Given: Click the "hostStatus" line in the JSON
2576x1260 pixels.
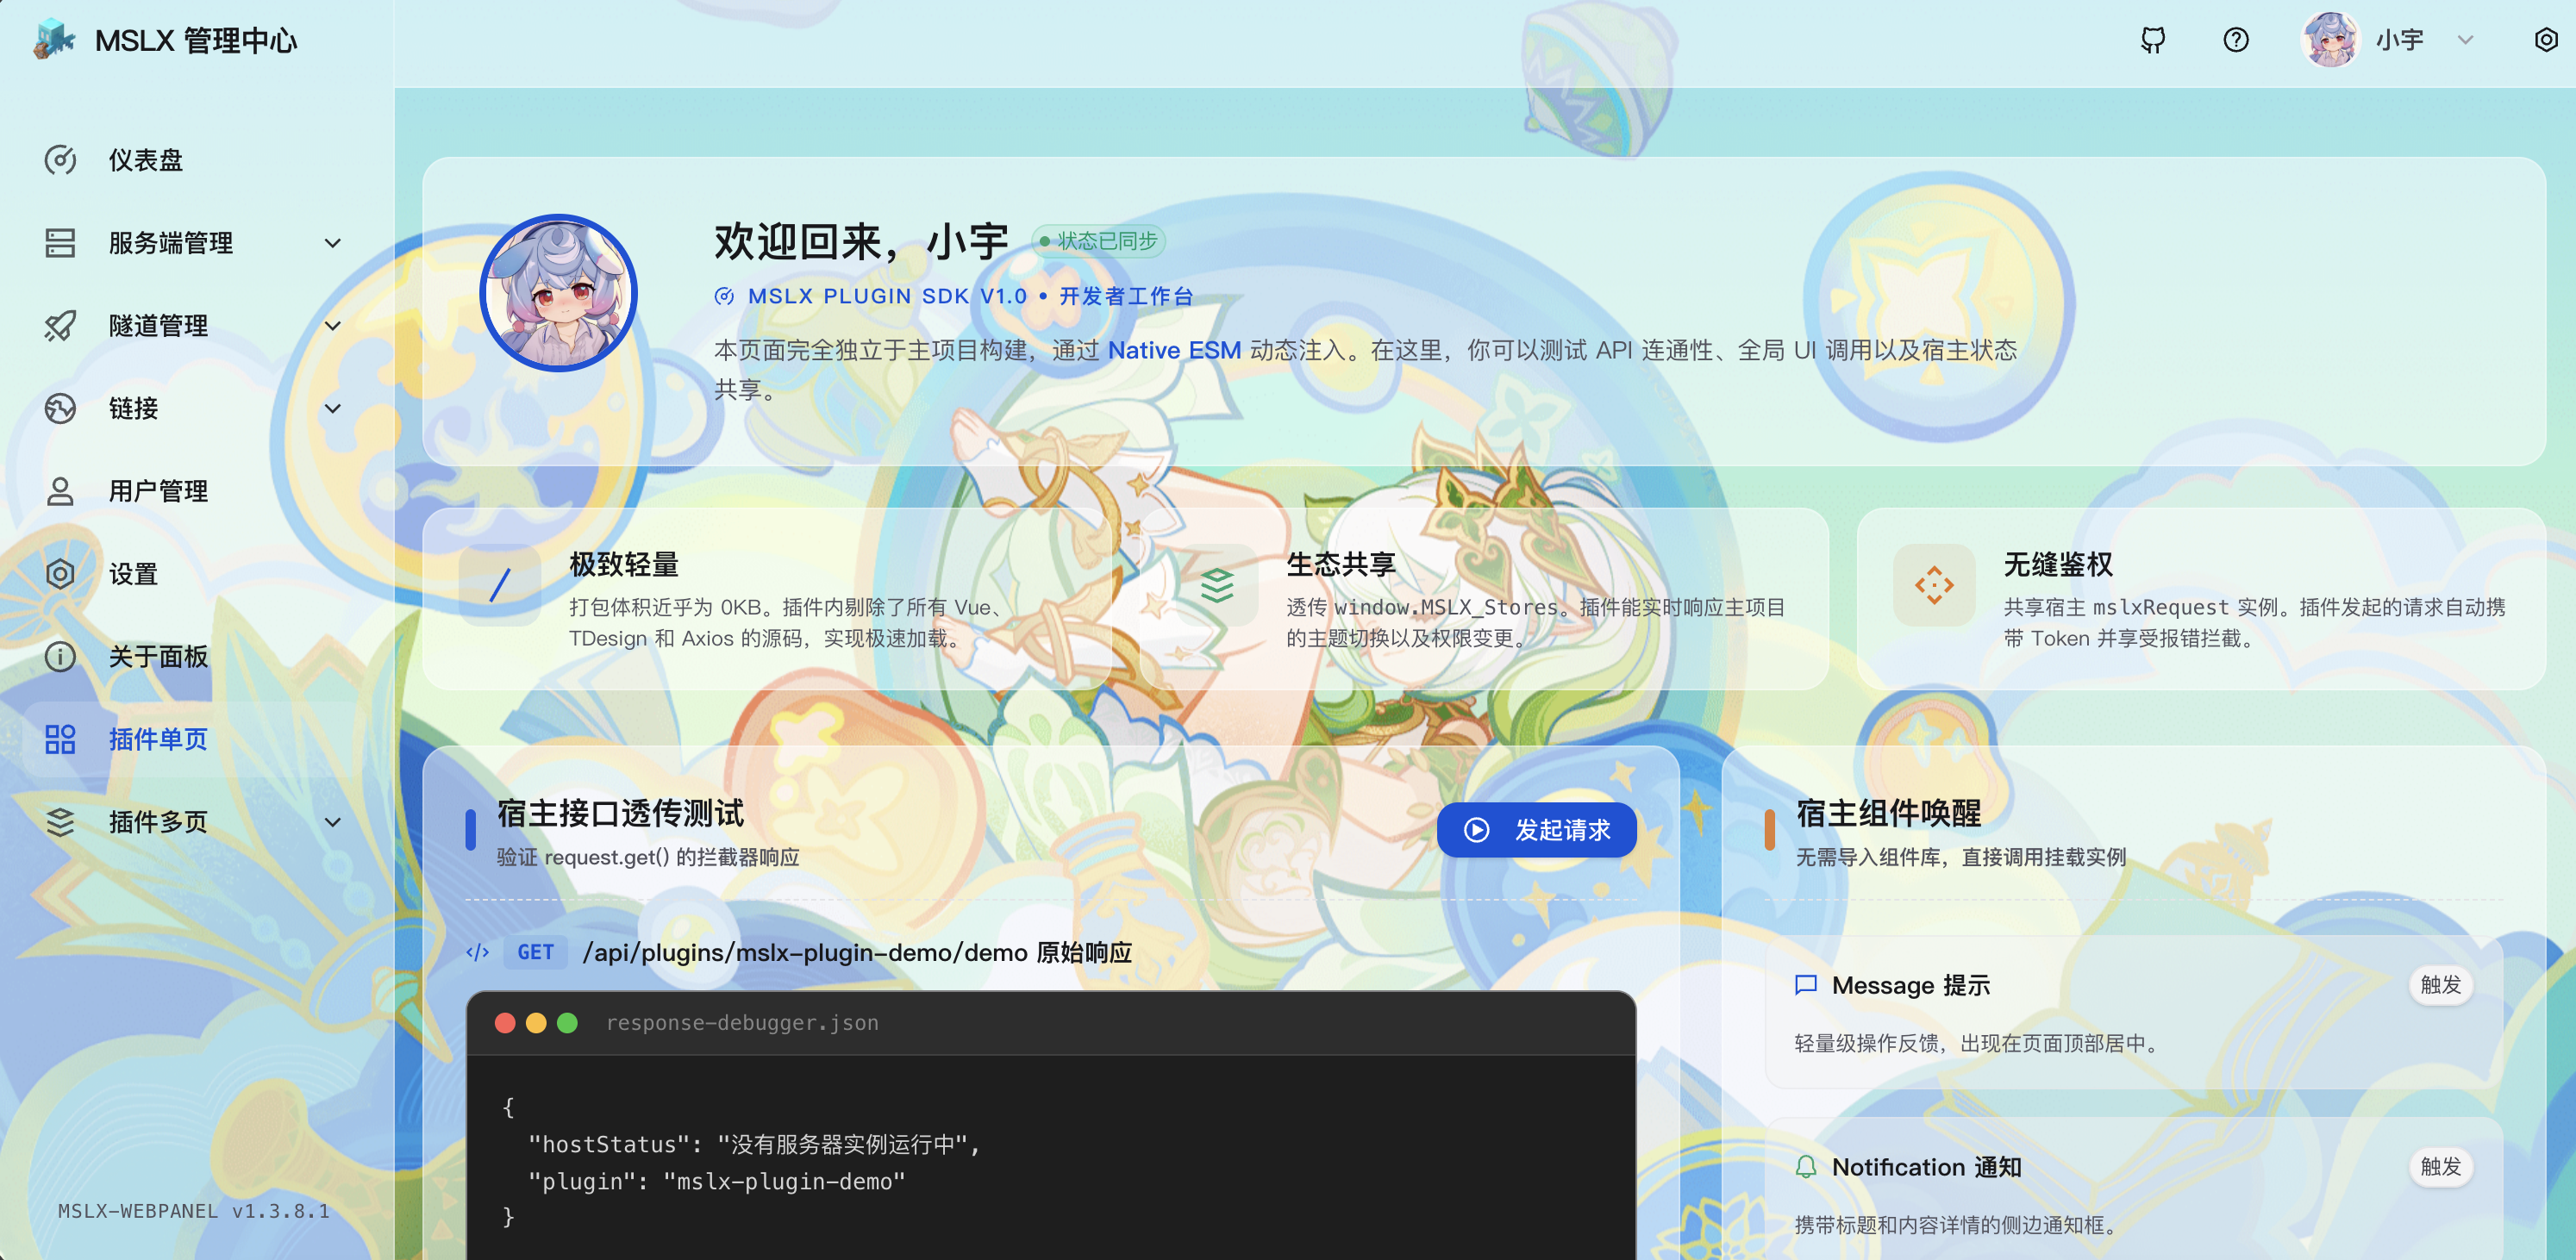Looking at the screenshot, I should (754, 1144).
